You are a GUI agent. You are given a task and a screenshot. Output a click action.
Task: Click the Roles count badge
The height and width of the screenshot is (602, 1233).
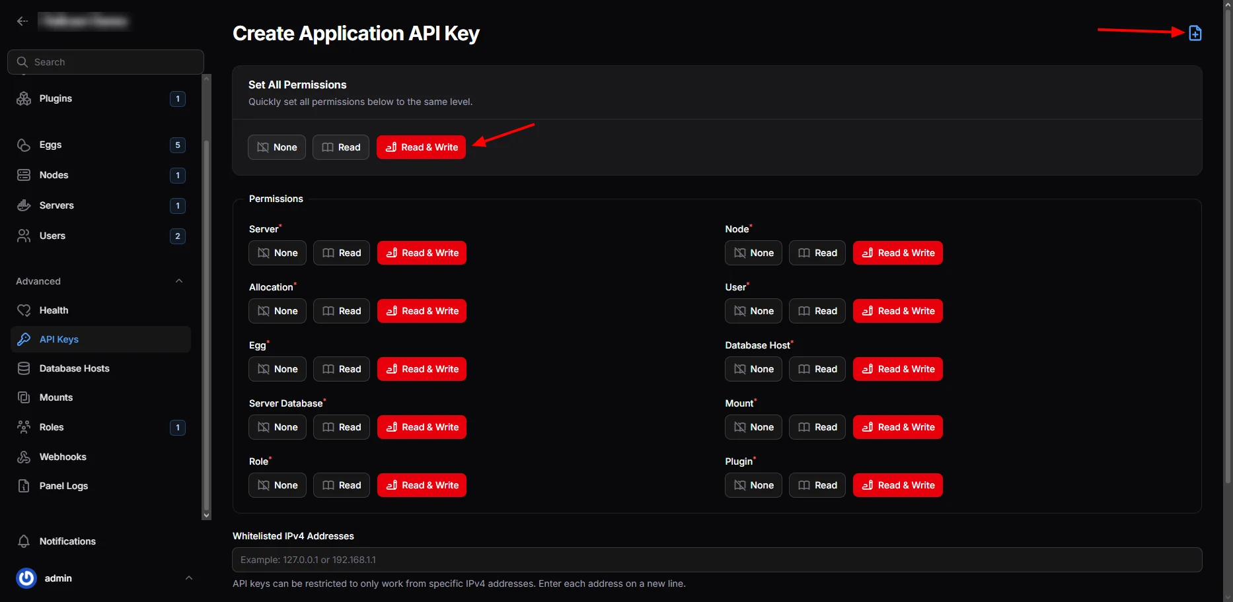(177, 428)
